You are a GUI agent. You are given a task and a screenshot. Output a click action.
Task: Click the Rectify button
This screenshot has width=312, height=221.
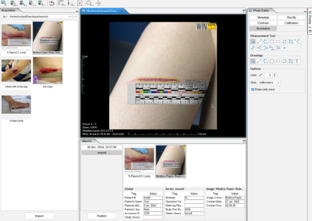coord(291,18)
